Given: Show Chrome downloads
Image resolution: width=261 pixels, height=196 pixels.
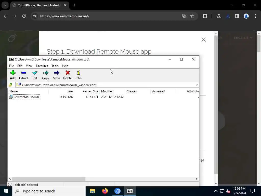Looking at the screenshot, I should (x=228, y=16).
